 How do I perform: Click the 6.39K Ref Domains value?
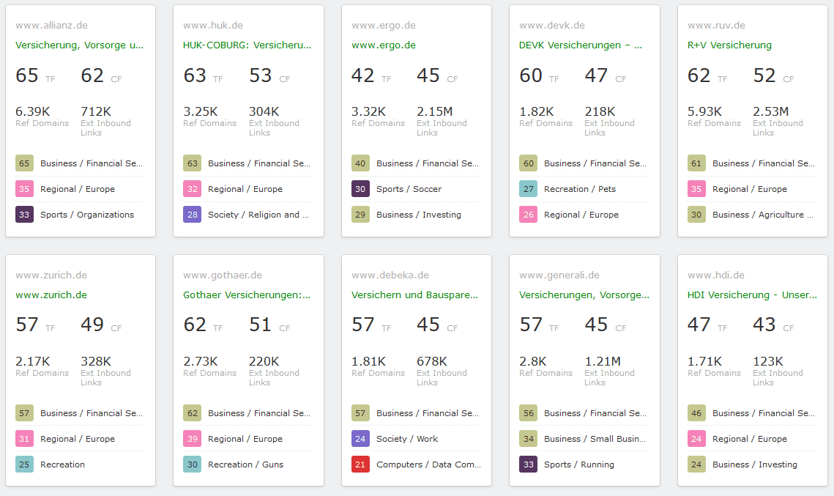pyautogui.click(x=32, y=112)
